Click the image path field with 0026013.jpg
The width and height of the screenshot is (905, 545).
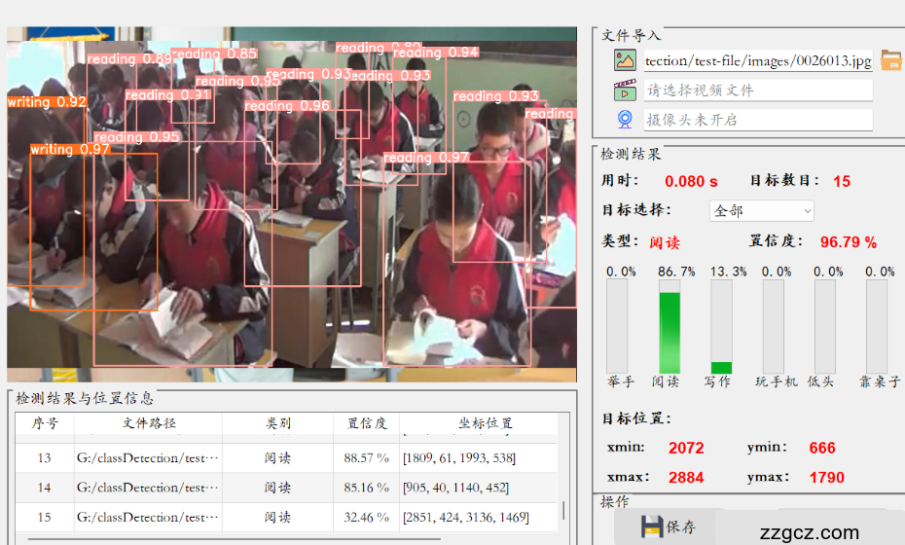point(758,60)
